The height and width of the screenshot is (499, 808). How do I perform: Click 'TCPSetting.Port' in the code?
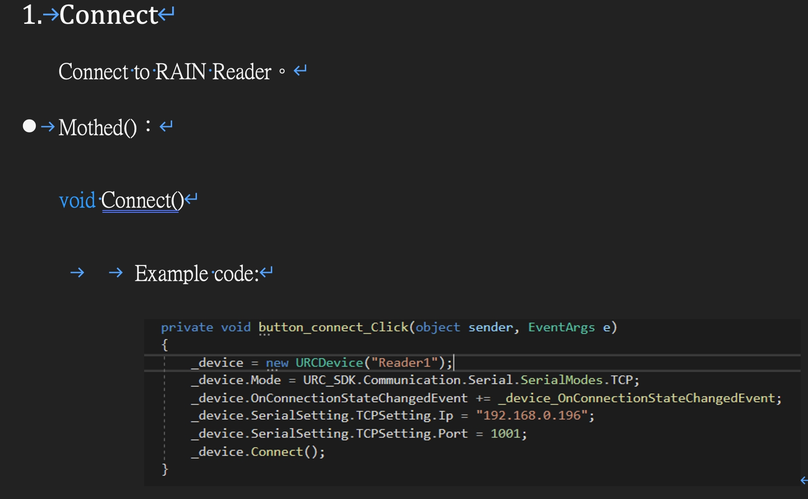pyautogui.click(x=412, y=433)
